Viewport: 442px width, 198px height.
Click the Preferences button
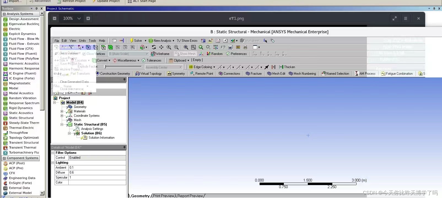coord(236,54)
